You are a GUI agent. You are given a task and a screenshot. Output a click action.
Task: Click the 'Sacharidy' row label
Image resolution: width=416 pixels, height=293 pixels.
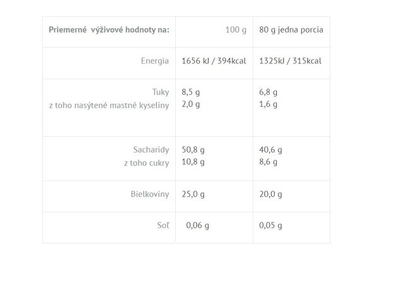151,150
